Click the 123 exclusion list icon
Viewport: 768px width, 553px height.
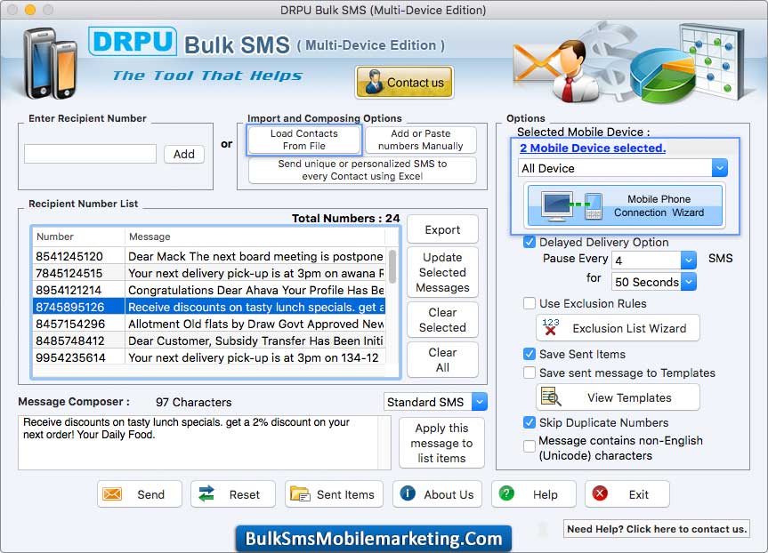pyautogui.click(x=551, y=327)
